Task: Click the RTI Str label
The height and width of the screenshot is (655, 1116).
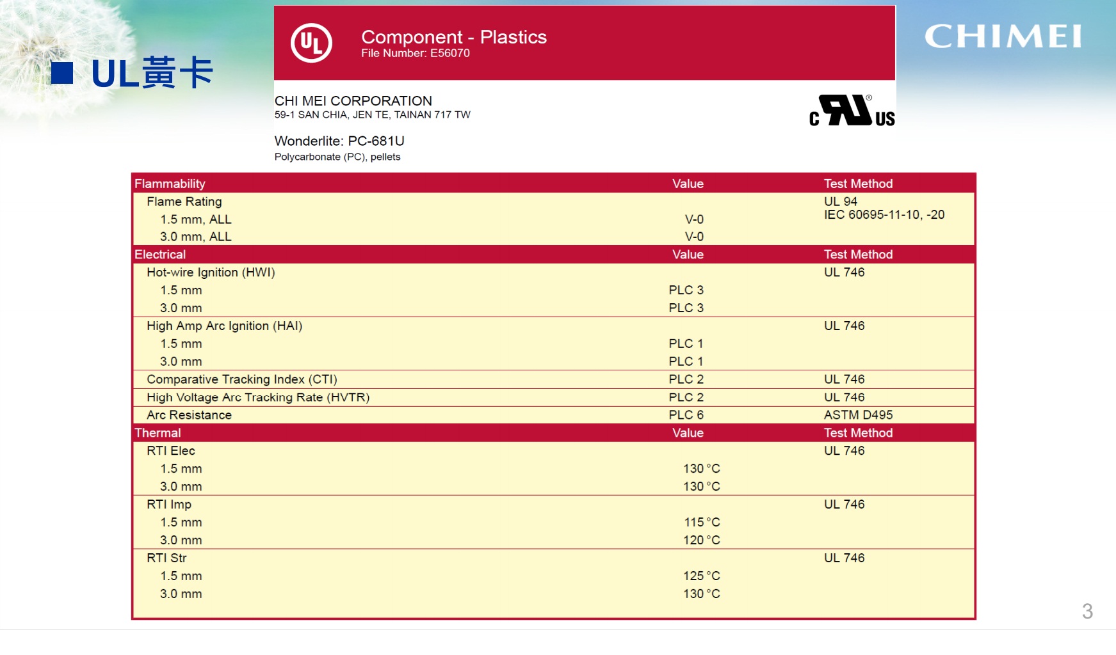Action: 167,558
